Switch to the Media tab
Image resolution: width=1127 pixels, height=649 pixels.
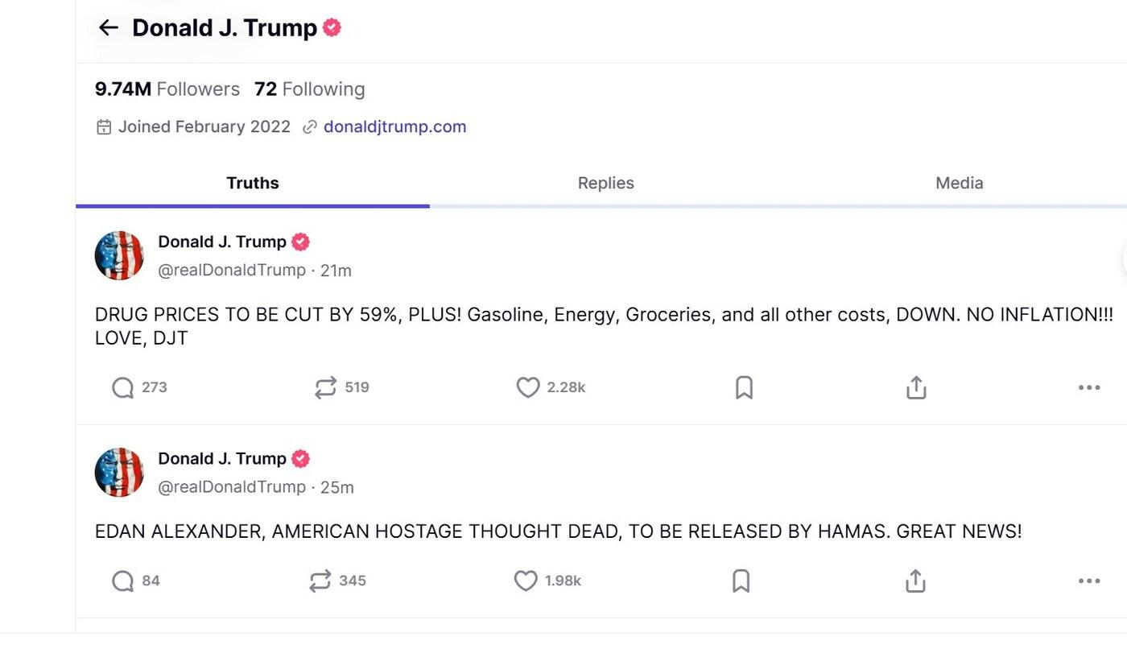959,183
